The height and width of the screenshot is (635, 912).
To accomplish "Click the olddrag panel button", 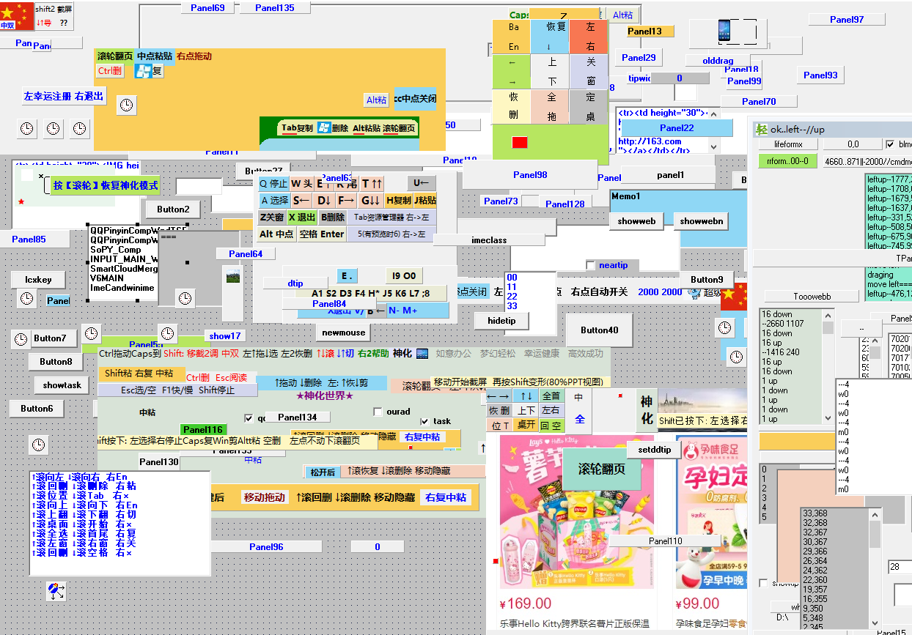I will click(x=718, y=61).
